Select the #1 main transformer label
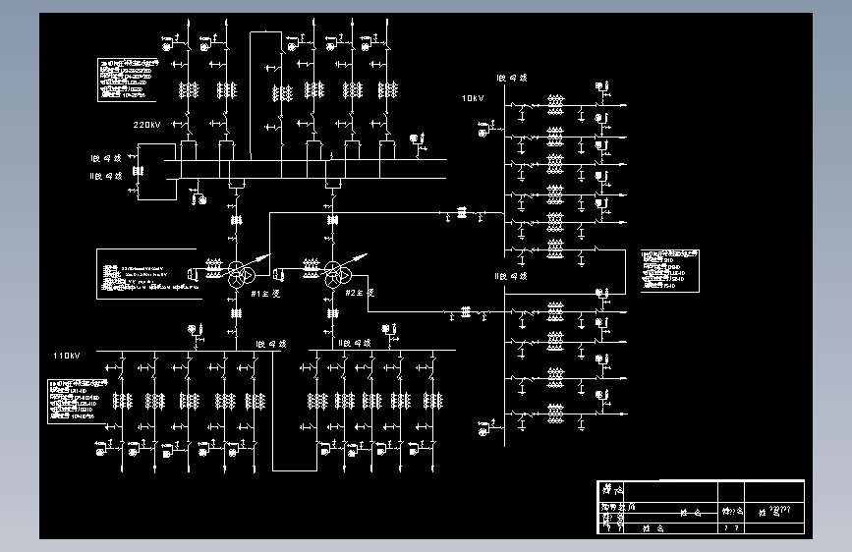 (265, 294)
